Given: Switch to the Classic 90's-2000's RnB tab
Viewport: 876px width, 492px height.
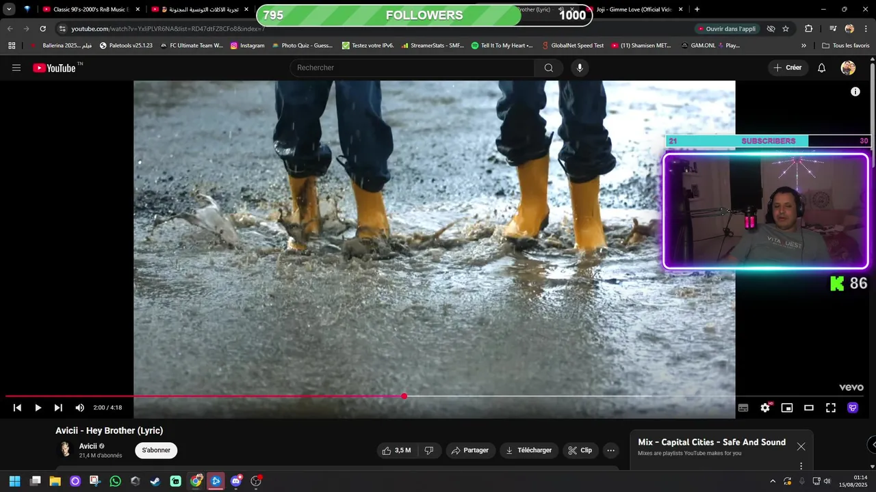Looking at the screenshot, I should [x=90, y=10].
